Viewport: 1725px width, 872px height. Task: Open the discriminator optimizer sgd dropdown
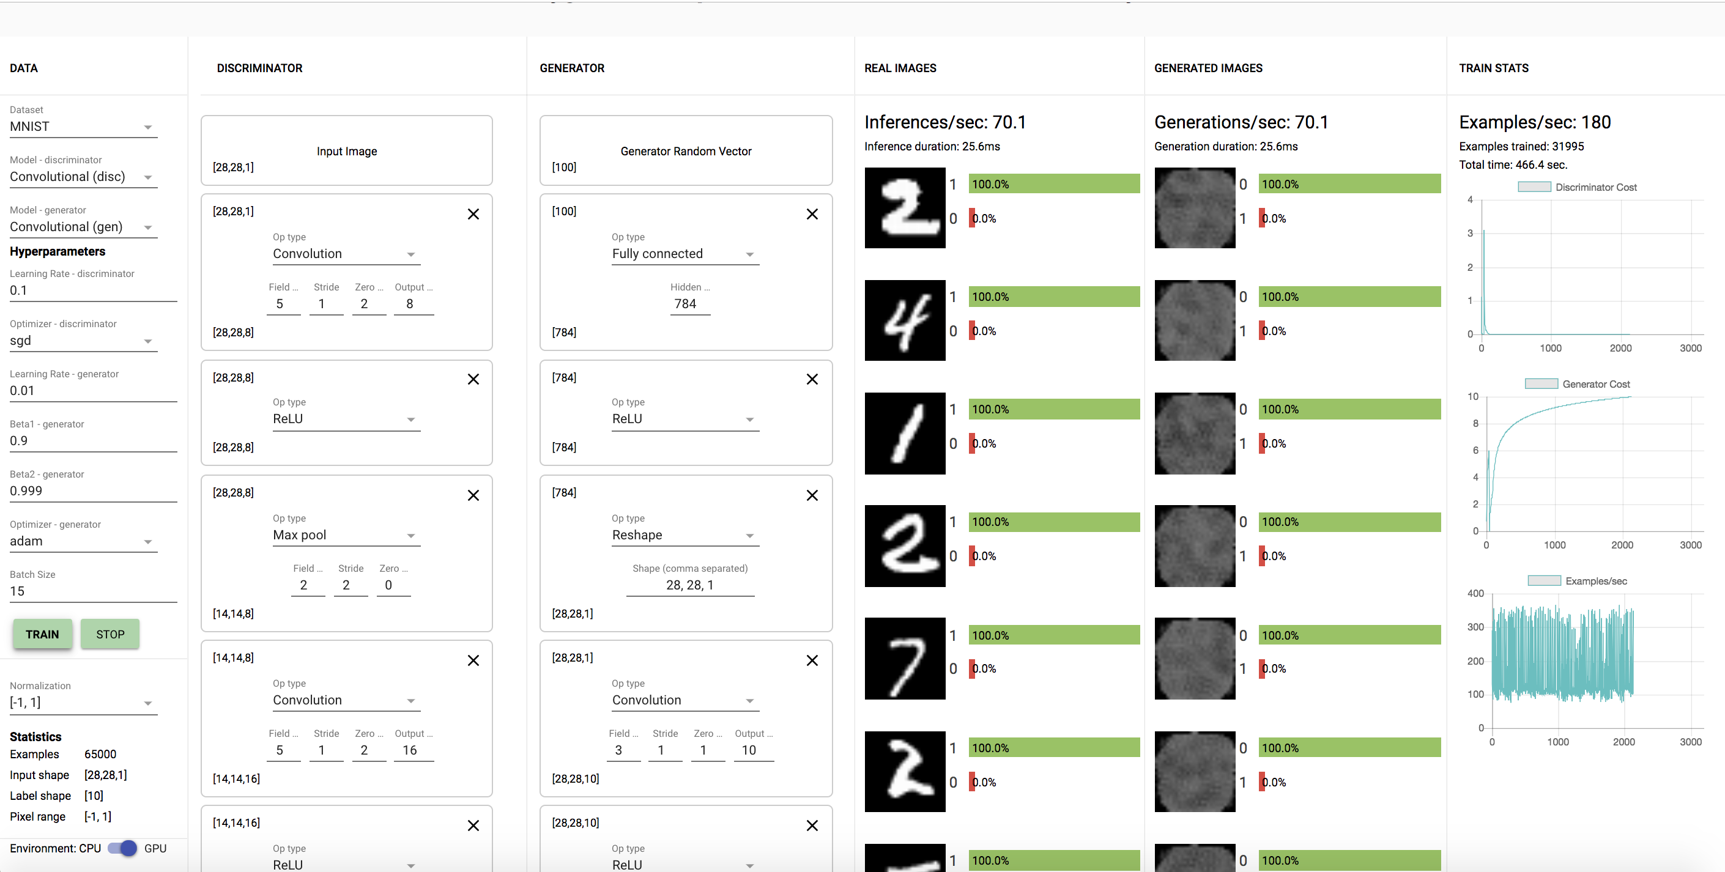click(x=83, y=341)
